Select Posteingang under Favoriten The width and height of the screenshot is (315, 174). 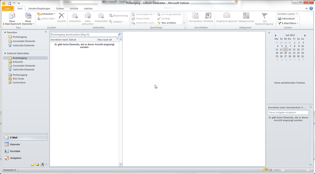tap(20, 37)
